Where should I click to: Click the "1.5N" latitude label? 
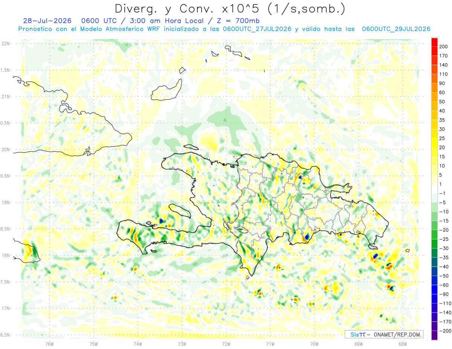(6, 70)
